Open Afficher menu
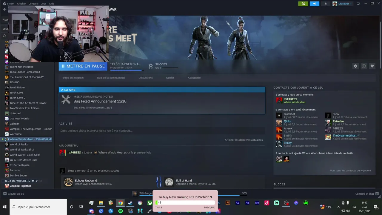This screenshot has height=215, width=382. [x=21, y=4]
